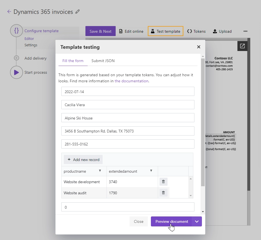The height and width of the screenshot is (240, 261).
Task: Focus the field containing 0
Action: coord(128,207)
